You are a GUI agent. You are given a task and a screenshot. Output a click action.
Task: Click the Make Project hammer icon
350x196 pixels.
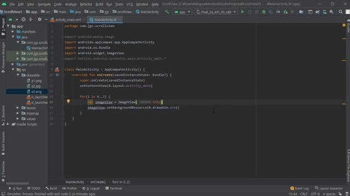167,12
